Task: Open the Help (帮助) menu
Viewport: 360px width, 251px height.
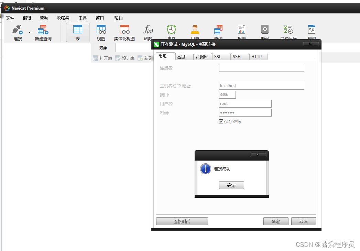Action: click(x=119, y=18)
